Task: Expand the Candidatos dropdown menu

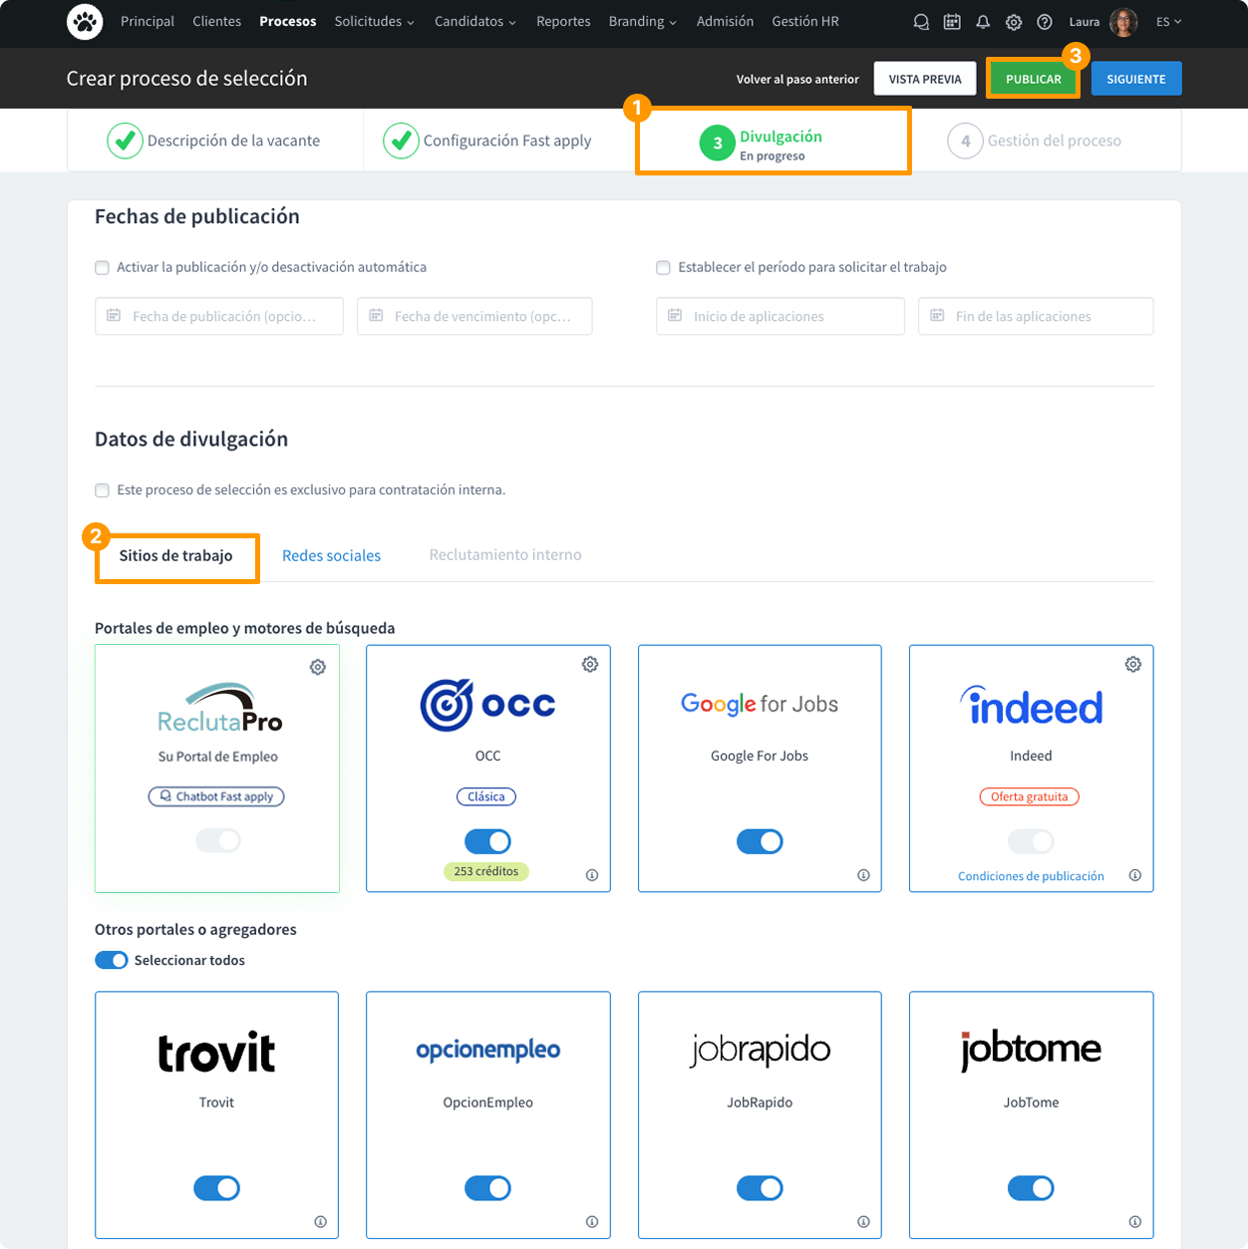Action: (x=474, y=22)
